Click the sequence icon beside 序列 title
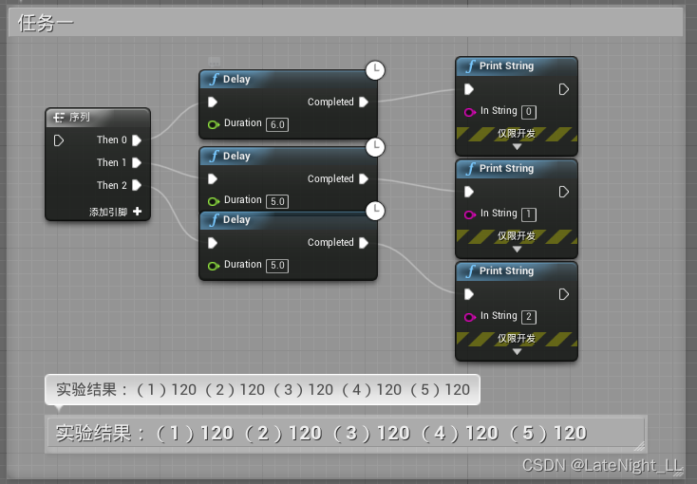This screenshot has width=697, height=484. pyautogui.click(x=59, y=118)
